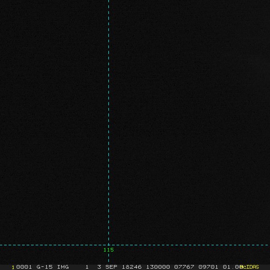This screenshot has width=270, height=270.
Task: Click where the white and cyan lines intersect
Action: click(108, 245)
